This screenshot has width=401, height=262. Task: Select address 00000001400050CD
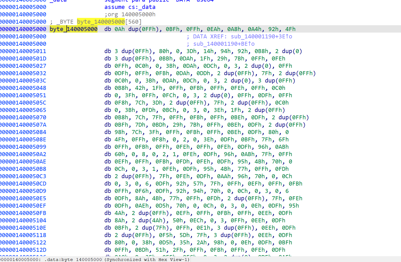point(23,184)
